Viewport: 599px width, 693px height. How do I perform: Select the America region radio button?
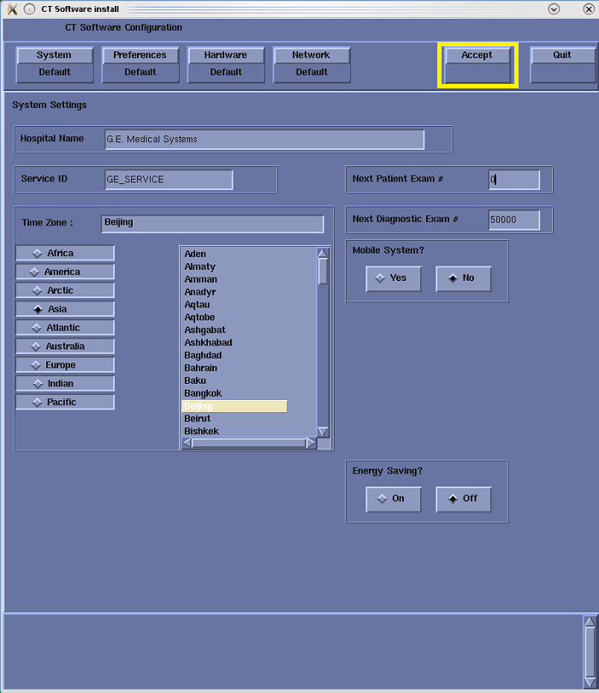64,272
